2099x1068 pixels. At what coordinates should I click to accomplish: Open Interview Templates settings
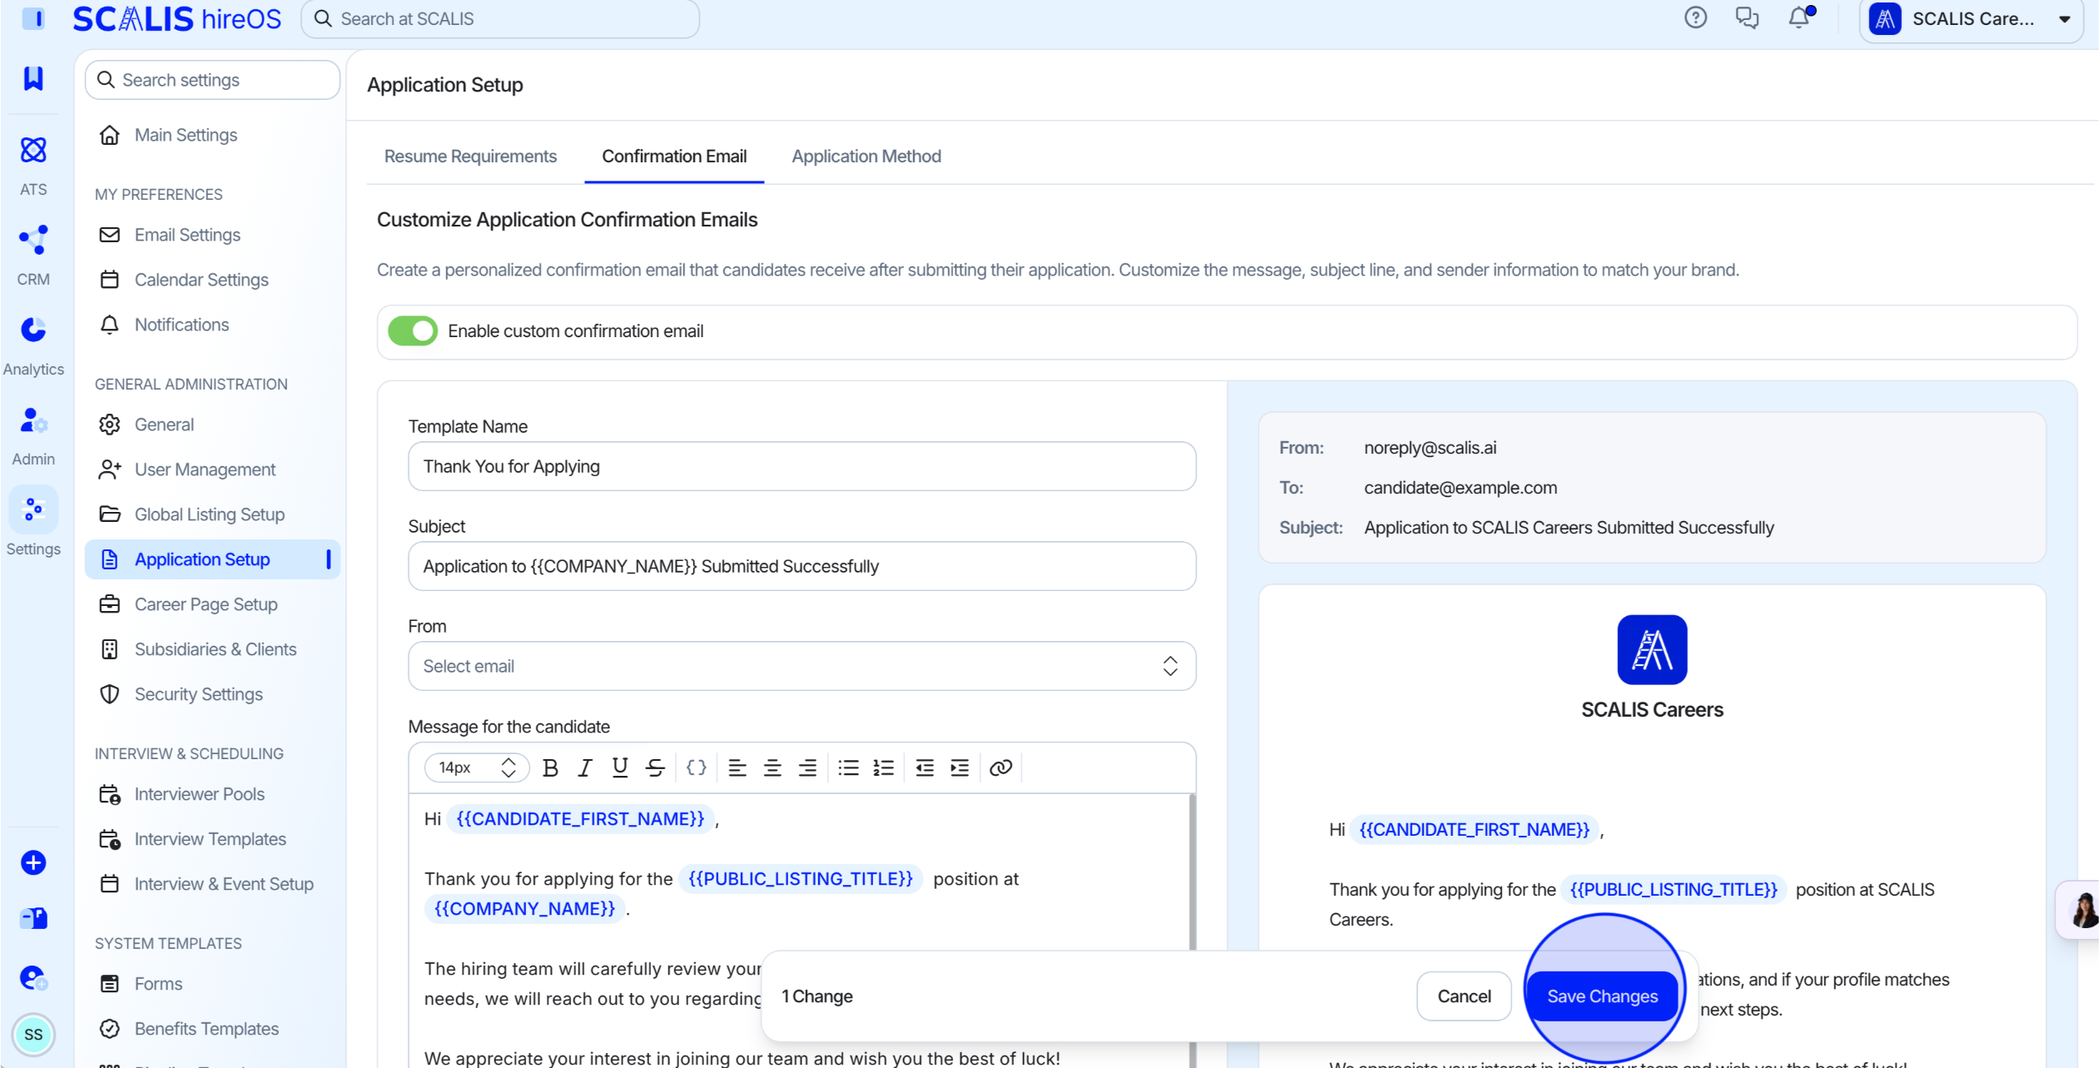(212, 839)
